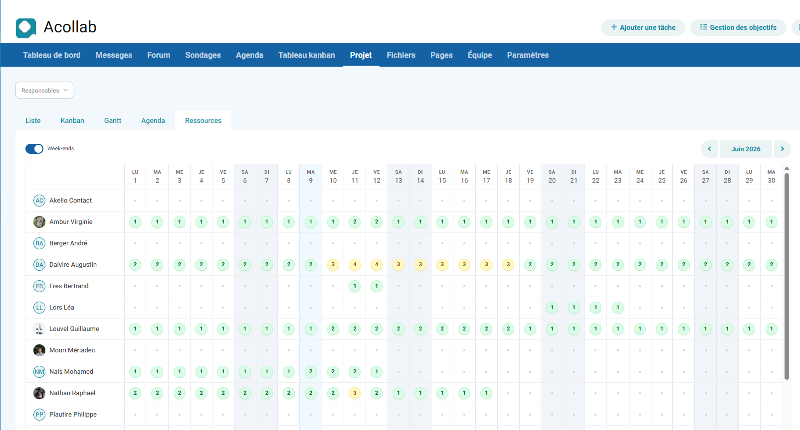Open Sondages section
This screenshot has height=430, width=800.
[x=203, y=55]
